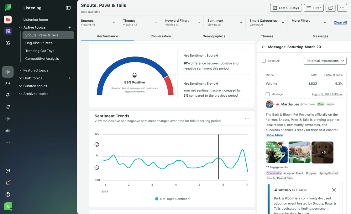Open notifications bell icon

pos(8,183)
